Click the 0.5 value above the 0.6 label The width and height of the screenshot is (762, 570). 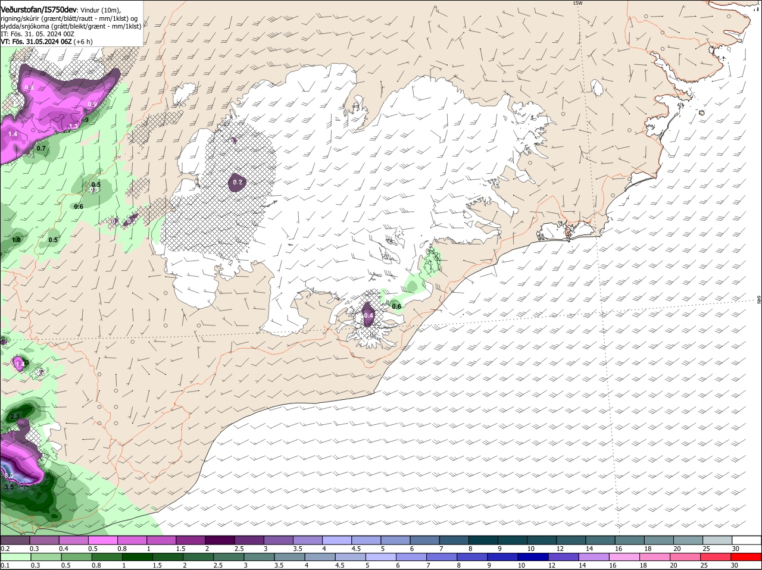[96, 185]
